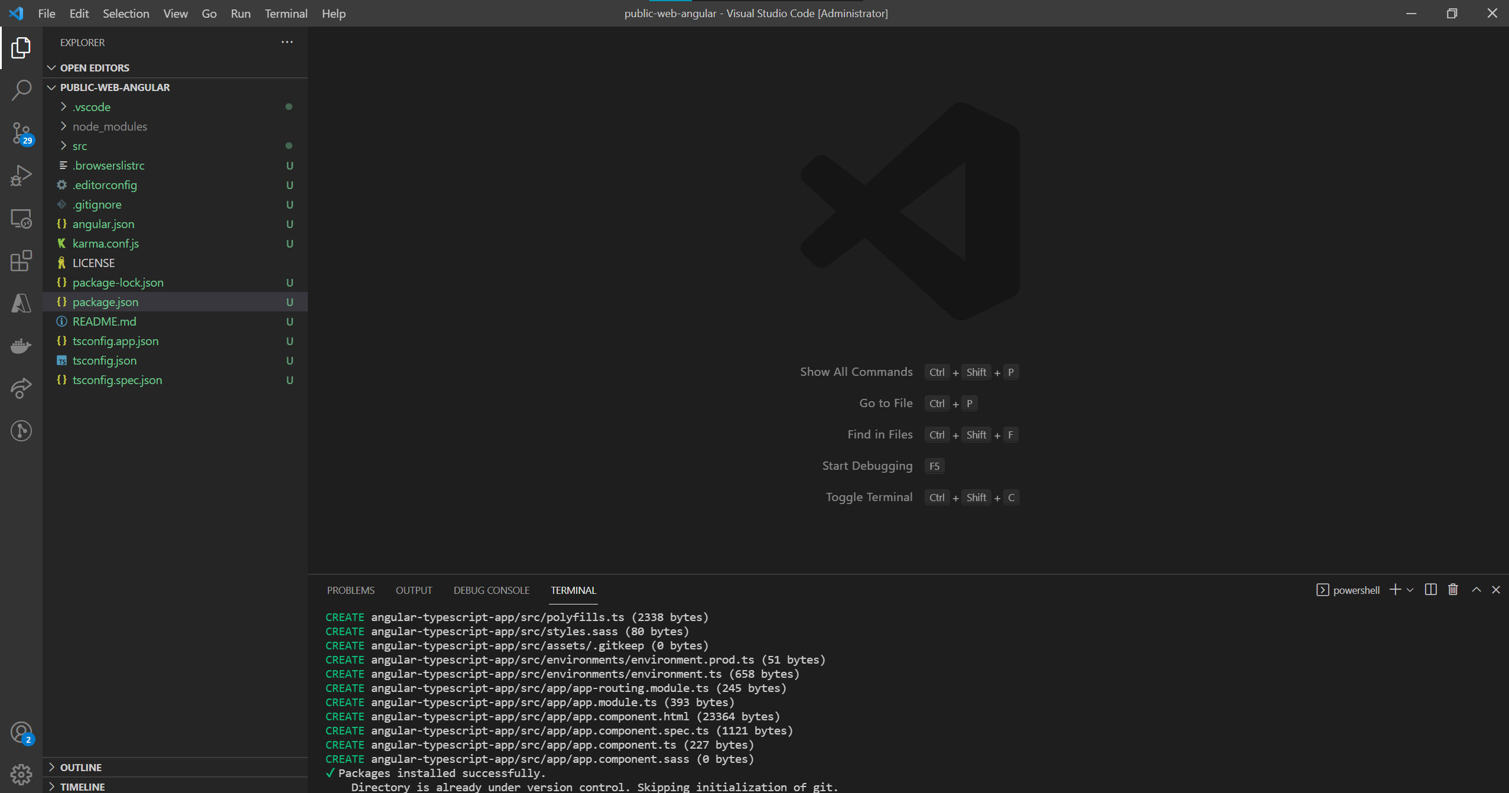Open Source Control with 29 changes
1509x793 pixels.
(21, 133)
